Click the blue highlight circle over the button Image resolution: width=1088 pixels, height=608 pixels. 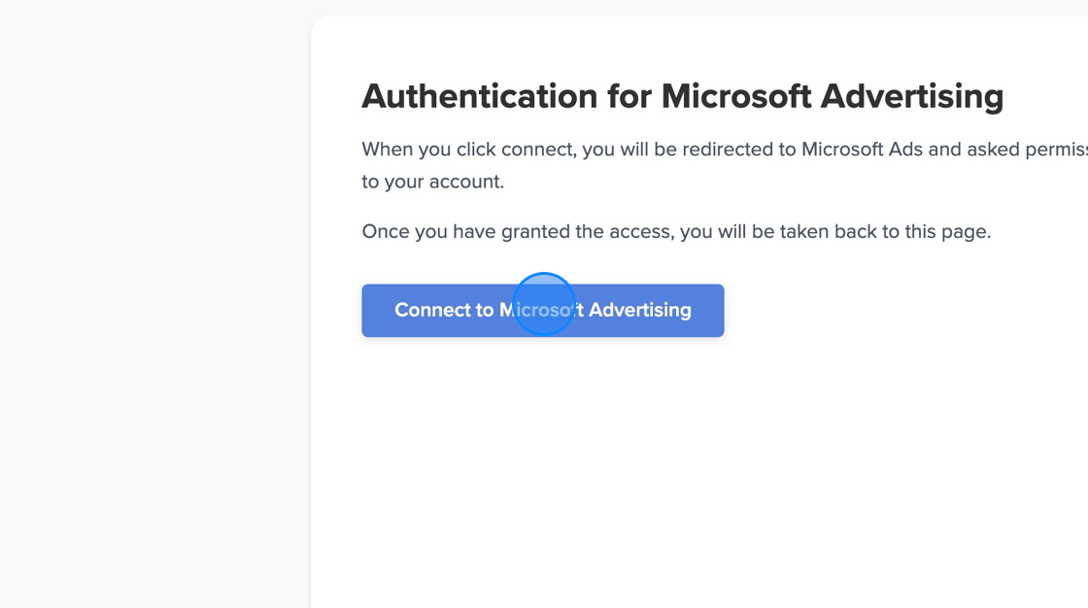pos(544,304)
